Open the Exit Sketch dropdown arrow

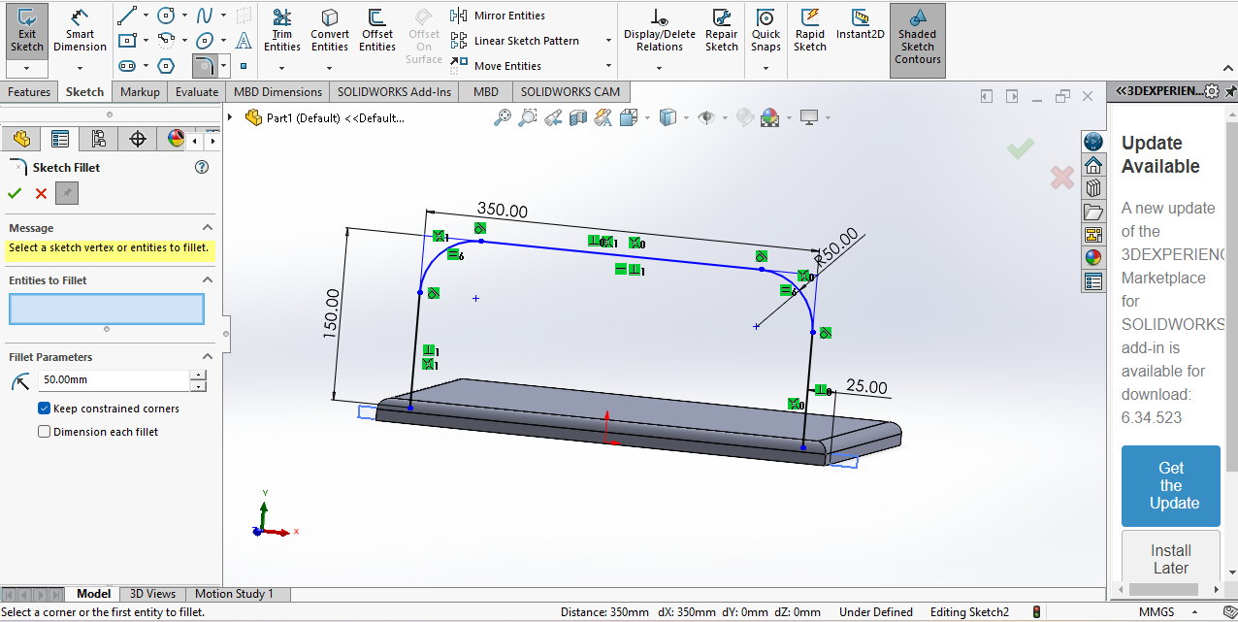26,68
